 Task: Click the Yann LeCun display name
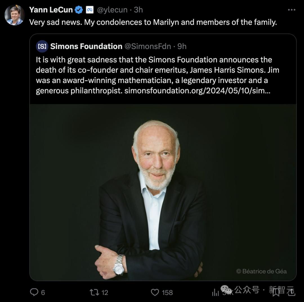51,10
